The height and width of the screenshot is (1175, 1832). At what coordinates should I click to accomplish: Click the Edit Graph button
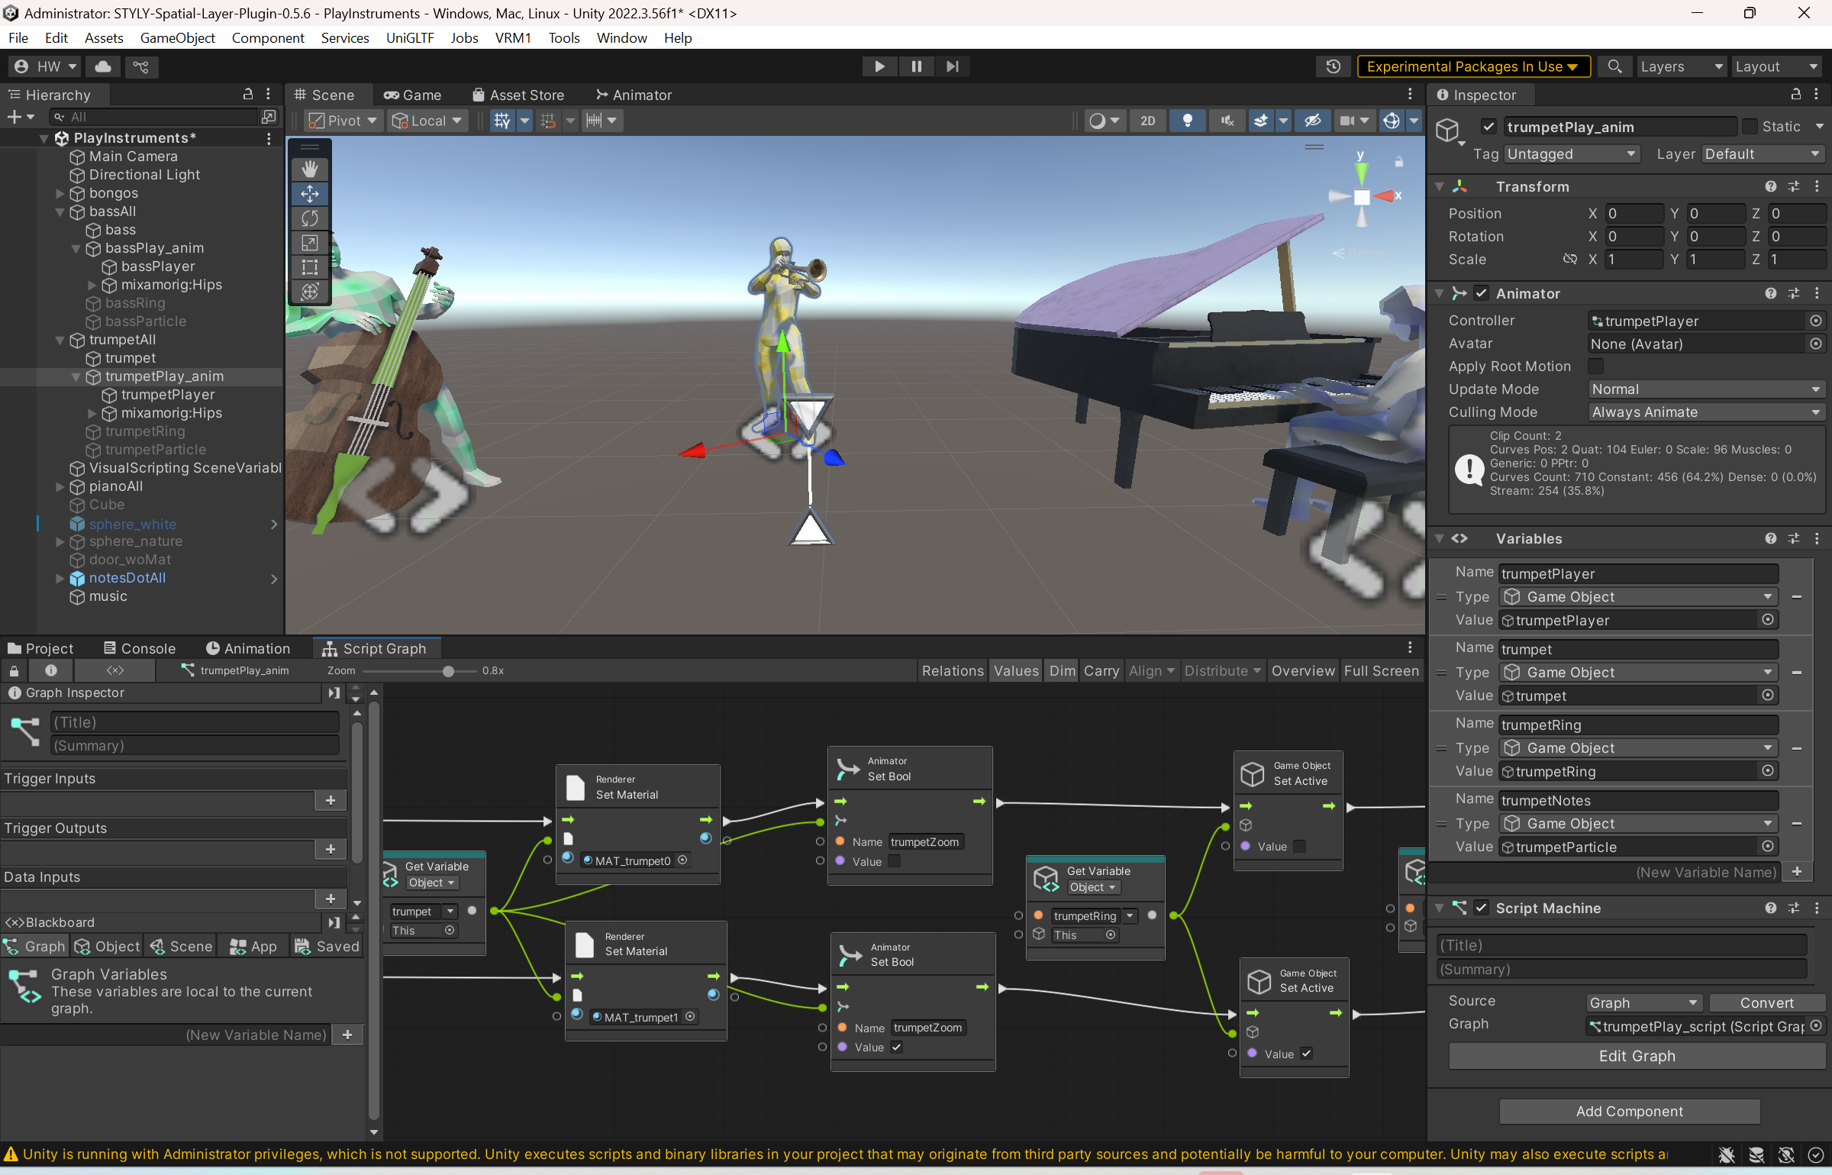tap(1637, 1056)
